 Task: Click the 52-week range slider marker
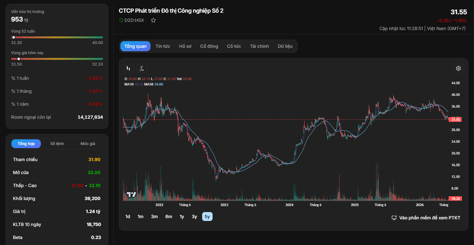click(14, 37)
